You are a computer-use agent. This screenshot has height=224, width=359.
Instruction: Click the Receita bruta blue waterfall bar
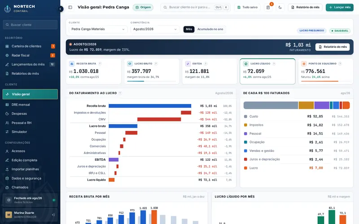(x=150, y=106)
